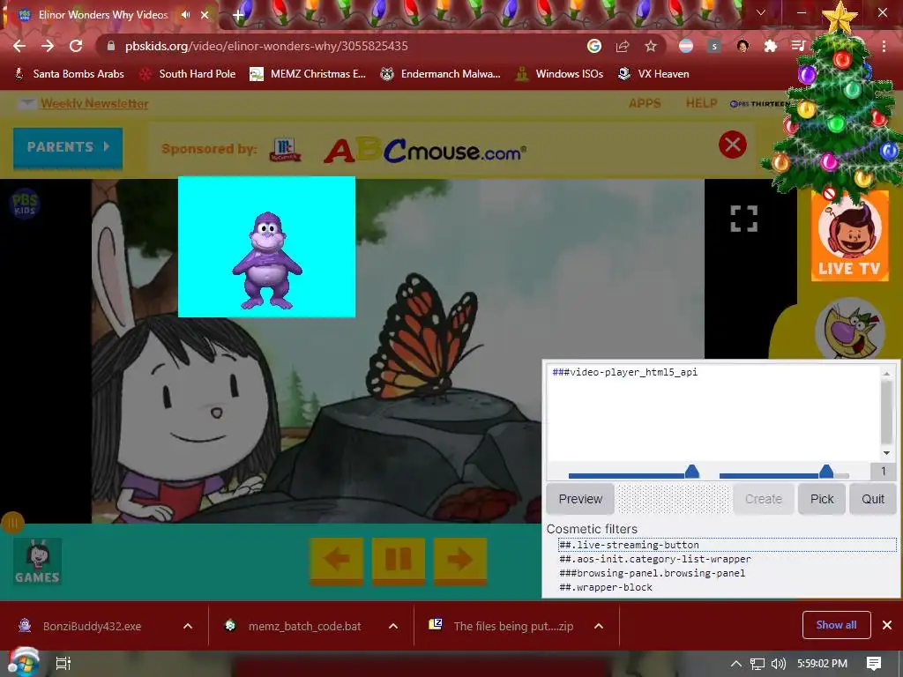Viewport: 903px width, 677px height.
Task: Click the orange round handle left of video
Action: point(12,523)
